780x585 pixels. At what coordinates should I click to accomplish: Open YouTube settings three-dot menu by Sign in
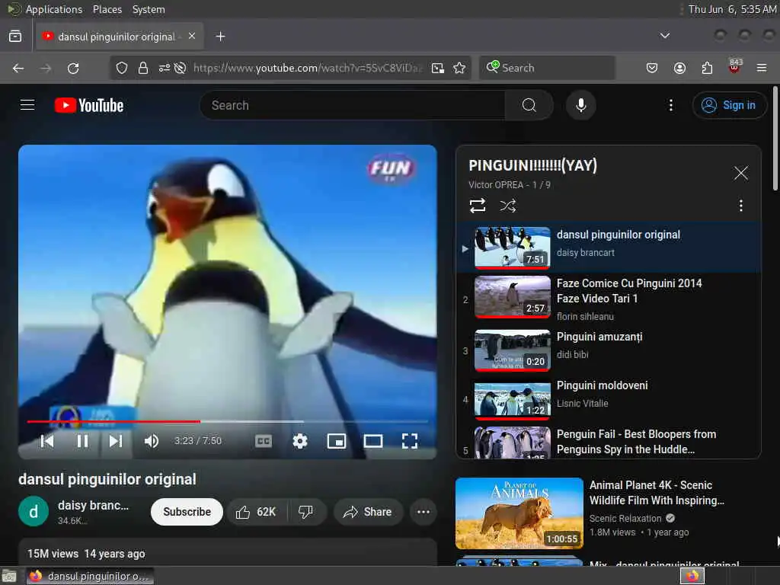point(670,105)
